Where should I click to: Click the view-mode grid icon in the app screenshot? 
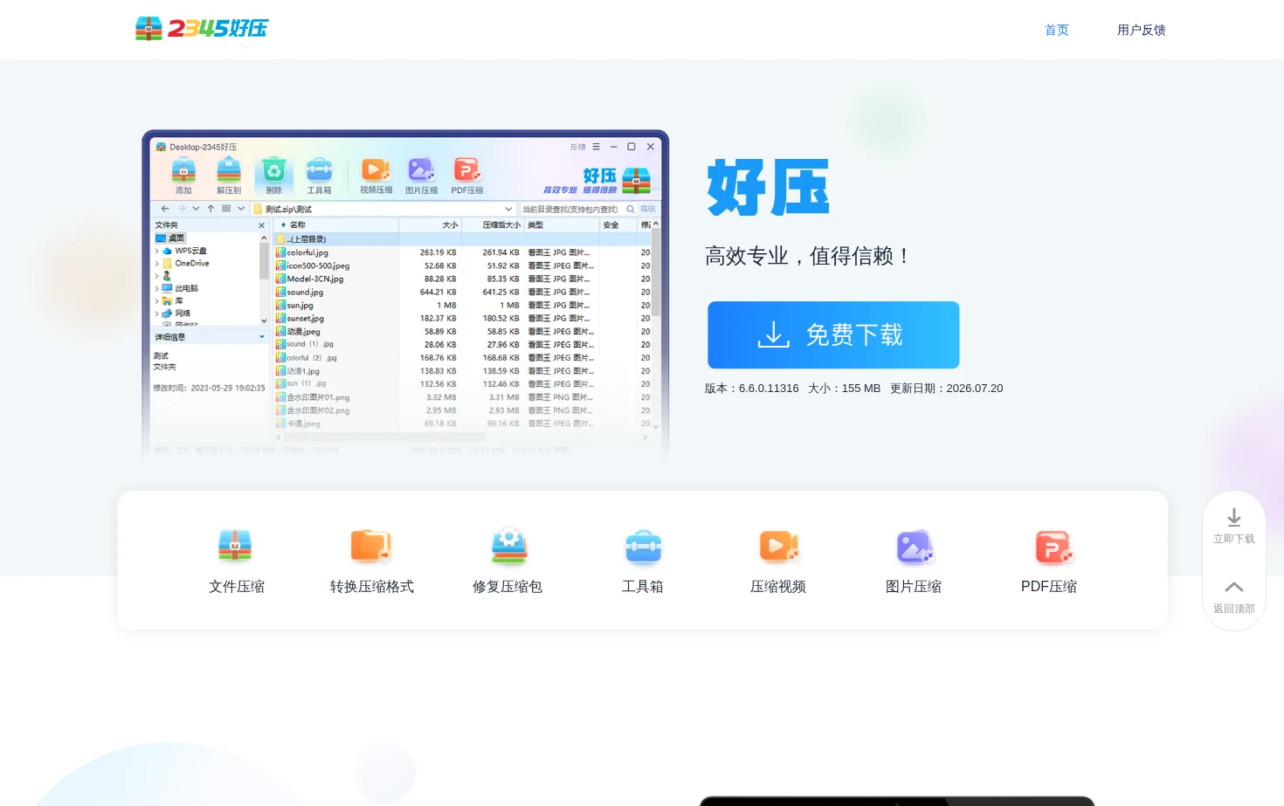tap(226, 209)
